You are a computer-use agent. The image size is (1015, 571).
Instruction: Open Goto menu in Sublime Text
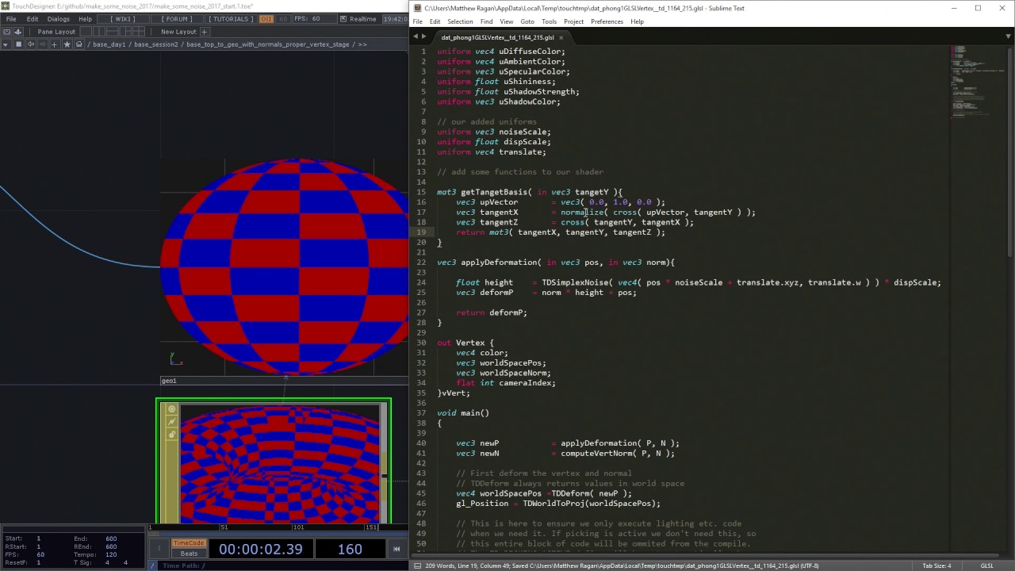pyautogui.click(x=527, y=21)
